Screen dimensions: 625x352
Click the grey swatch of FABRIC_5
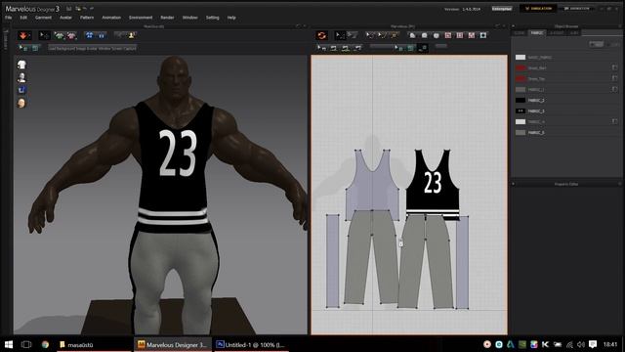click(x=521, y=133)
